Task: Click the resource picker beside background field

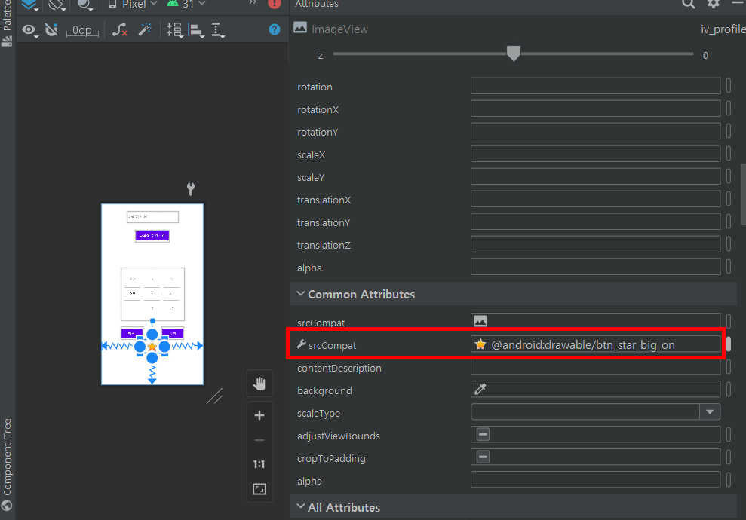Action: coord(729,390)
